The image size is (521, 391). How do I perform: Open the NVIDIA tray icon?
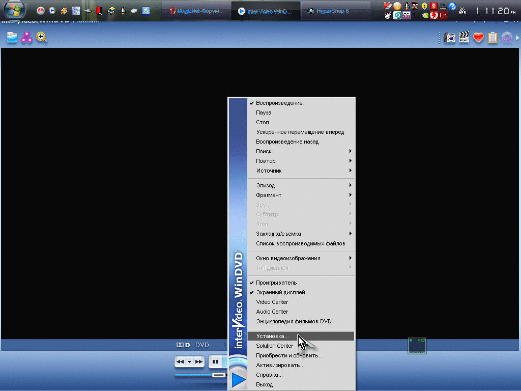click(x=425, y=15)
